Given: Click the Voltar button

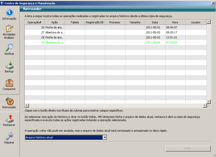Looking at the screenshot, I should [188, 148].
